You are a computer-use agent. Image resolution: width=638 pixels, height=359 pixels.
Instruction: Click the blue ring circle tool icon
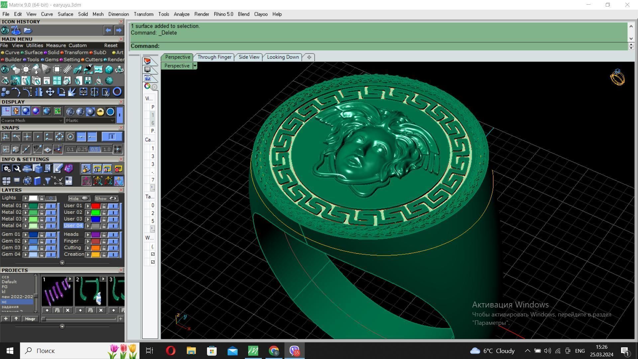(117, 92)
